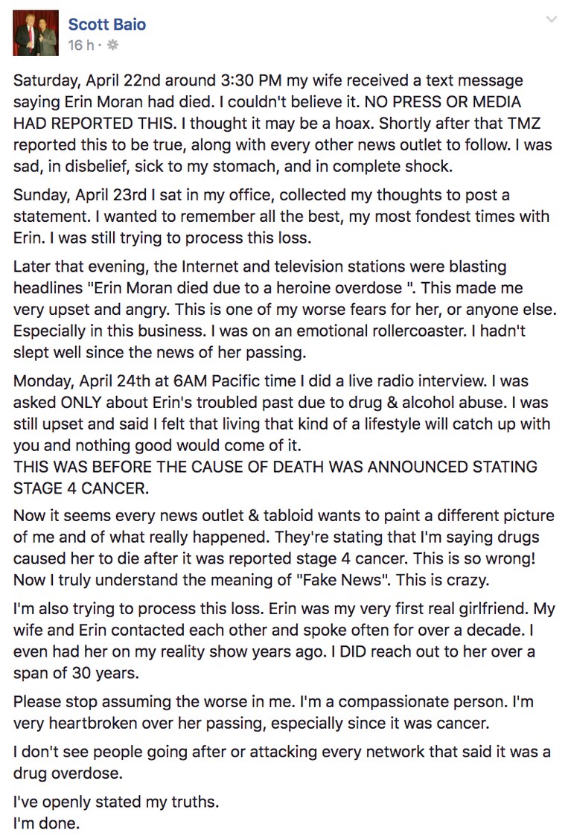This screenshot has height=836, width=571.
Task: Click the line 'I've openly stated my truths.'
Action: 116,802
